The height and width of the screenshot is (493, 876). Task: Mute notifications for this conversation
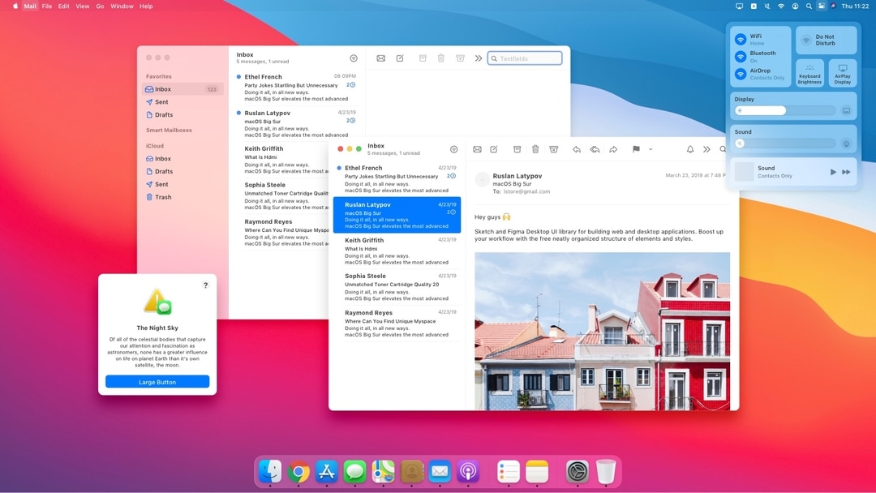pos(690,149)
